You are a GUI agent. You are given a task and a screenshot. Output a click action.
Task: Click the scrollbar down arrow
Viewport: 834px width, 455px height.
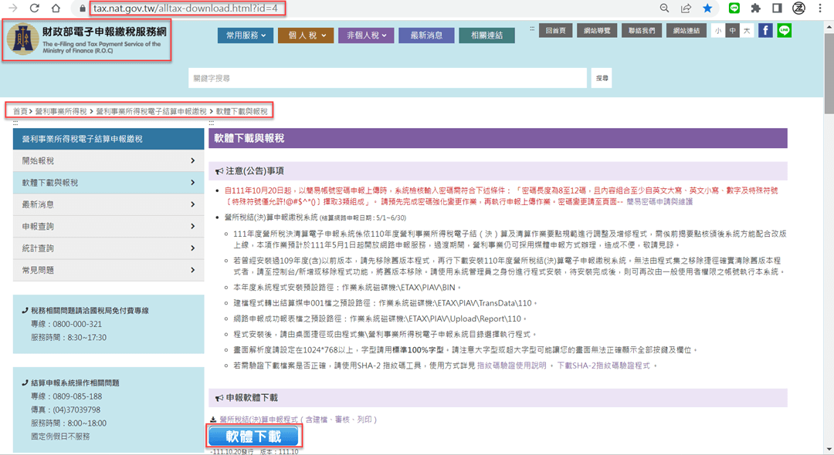(829, 450)
